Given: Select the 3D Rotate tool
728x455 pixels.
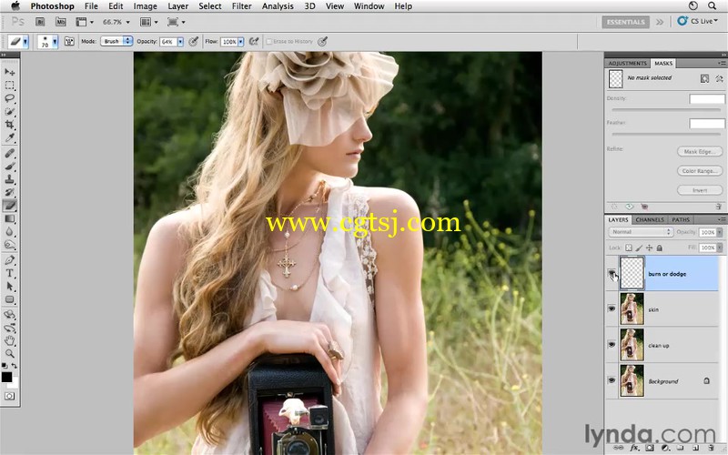Looking at the screenshot, I should click(10, 314).
